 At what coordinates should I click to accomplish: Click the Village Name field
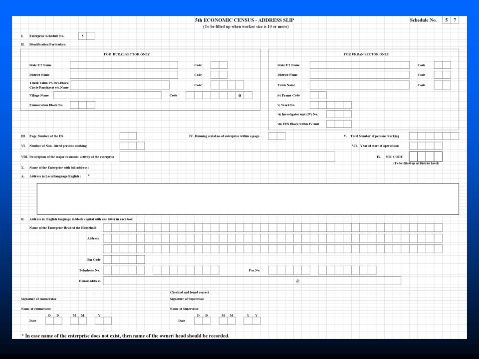click(x=107, y=95)
